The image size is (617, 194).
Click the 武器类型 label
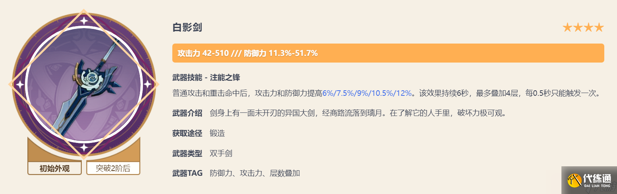pyautogui.click(x=187, y=153)
